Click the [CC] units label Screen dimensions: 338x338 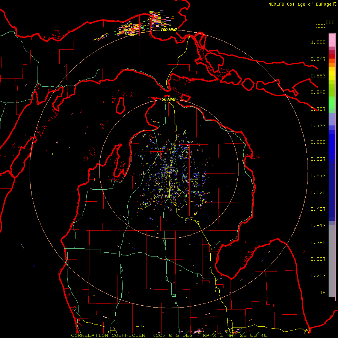pos(321,26)
